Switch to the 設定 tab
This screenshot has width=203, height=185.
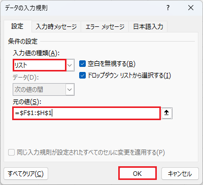tap(17, 26)
